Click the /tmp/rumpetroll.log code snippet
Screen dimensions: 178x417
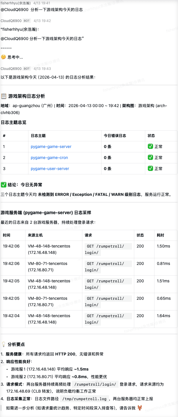(x=85, y=399)
